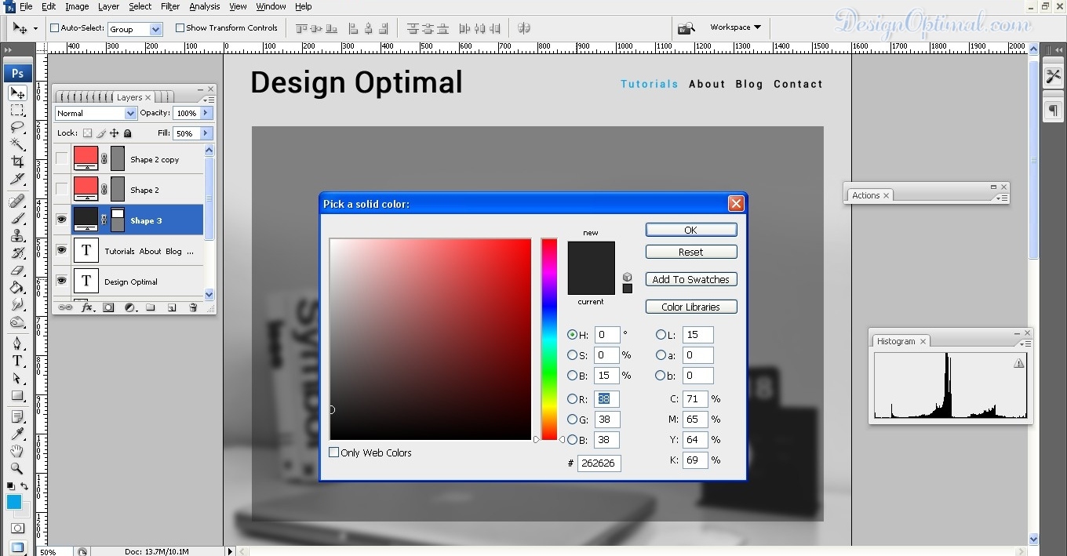This screenshot has height=556, width=1067.
Task: Click the Lock all padlock icon
Action: point(128,133)
